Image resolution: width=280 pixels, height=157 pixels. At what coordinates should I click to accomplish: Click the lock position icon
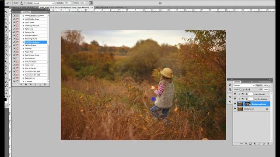click(x=246, y=89)
